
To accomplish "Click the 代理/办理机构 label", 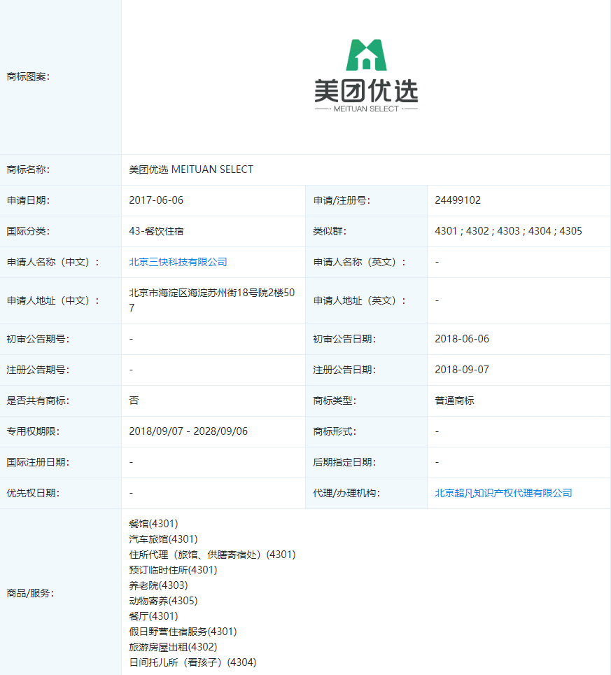I will tap(346, 493).
